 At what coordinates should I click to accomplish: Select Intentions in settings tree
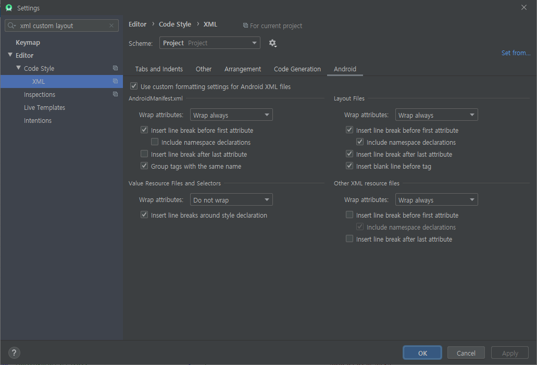(x=38, y=120)
